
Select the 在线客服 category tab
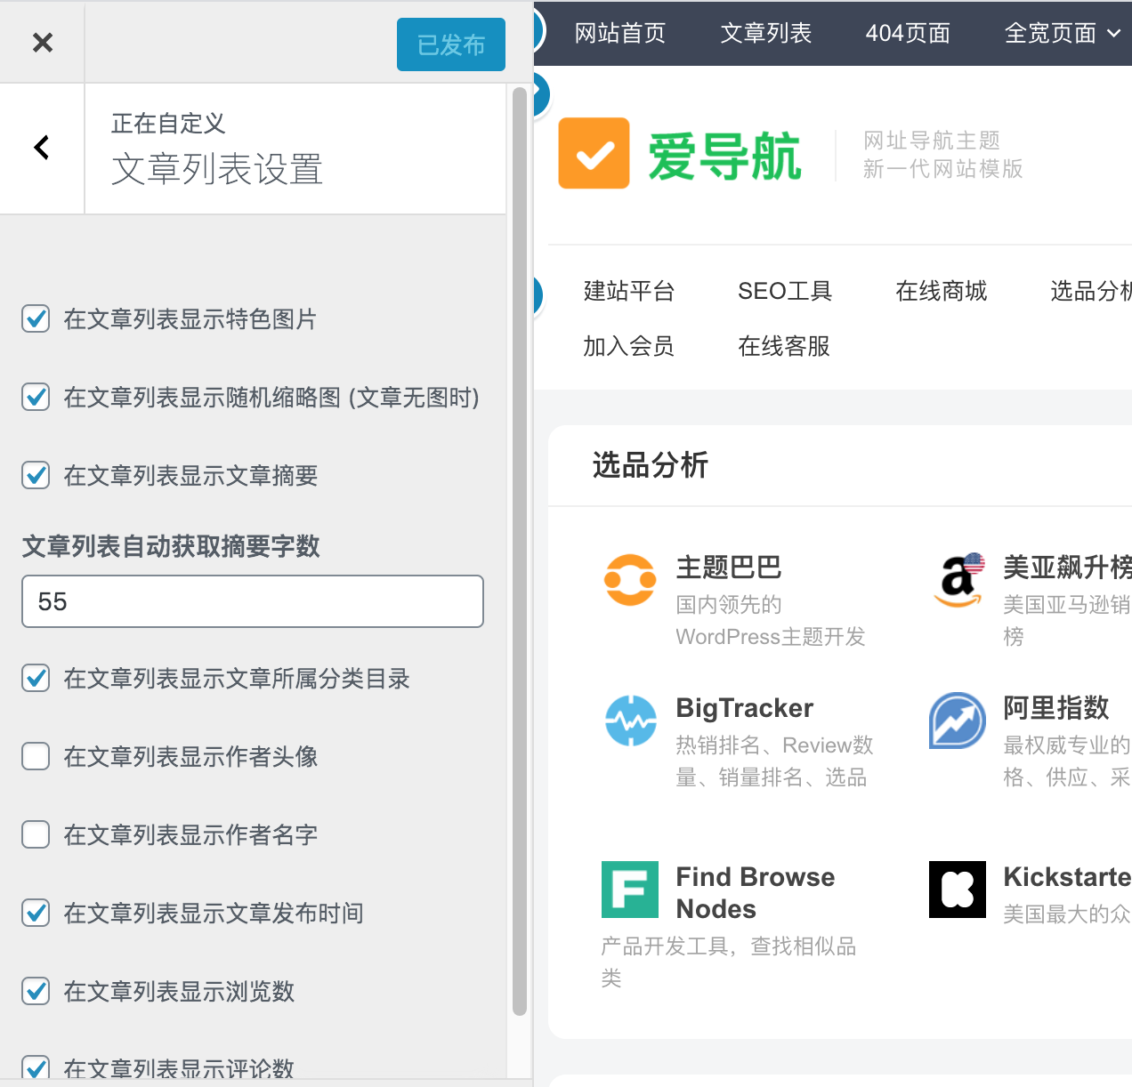pyautogui.click(x=784, y=346)
